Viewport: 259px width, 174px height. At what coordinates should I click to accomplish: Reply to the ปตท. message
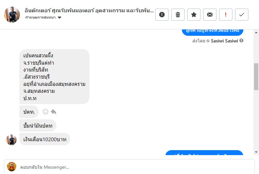point(54,112)
